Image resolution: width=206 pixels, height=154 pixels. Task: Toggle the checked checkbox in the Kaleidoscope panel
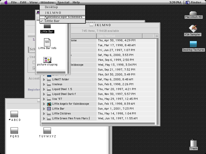[x=34, y=68]
